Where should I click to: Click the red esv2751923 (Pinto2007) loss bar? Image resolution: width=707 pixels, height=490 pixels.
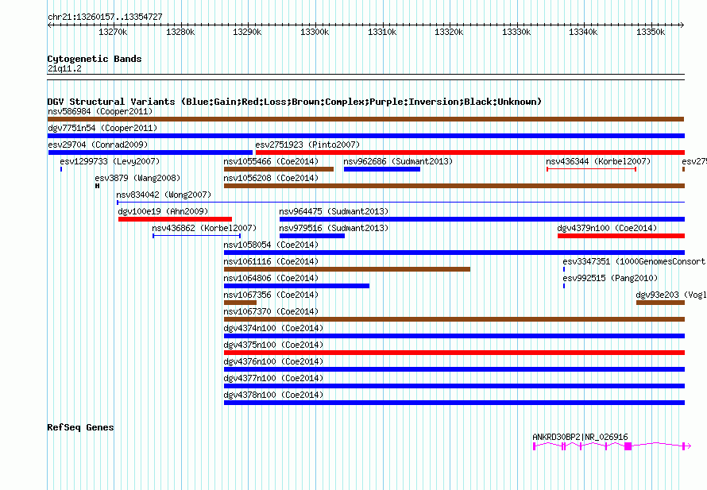pos(469,152)
